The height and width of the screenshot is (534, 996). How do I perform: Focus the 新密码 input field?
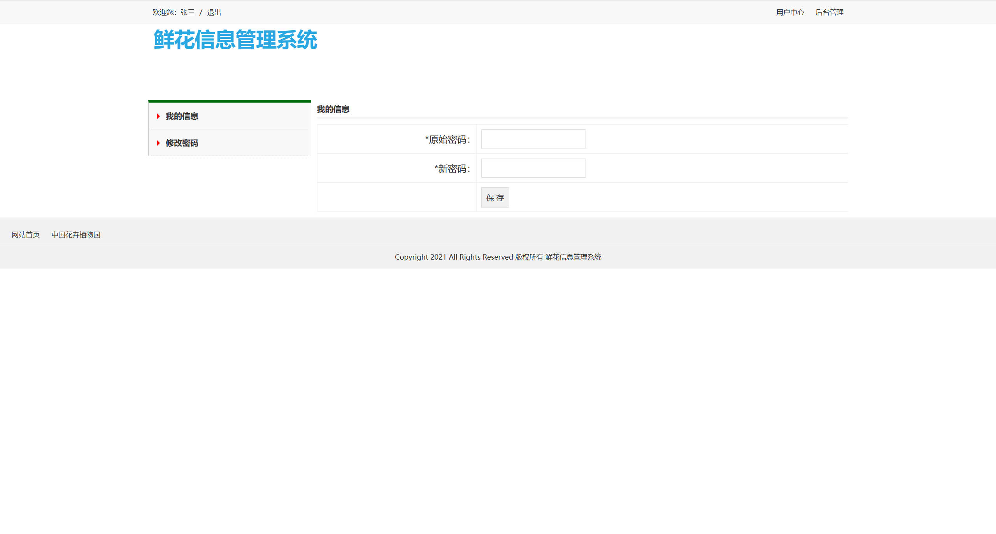click(x=533, y=168)
